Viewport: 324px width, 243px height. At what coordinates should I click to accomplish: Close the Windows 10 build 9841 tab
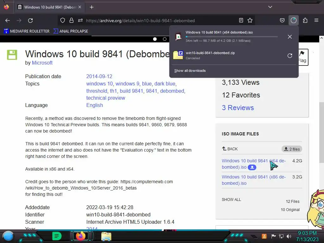pos(80,7)
